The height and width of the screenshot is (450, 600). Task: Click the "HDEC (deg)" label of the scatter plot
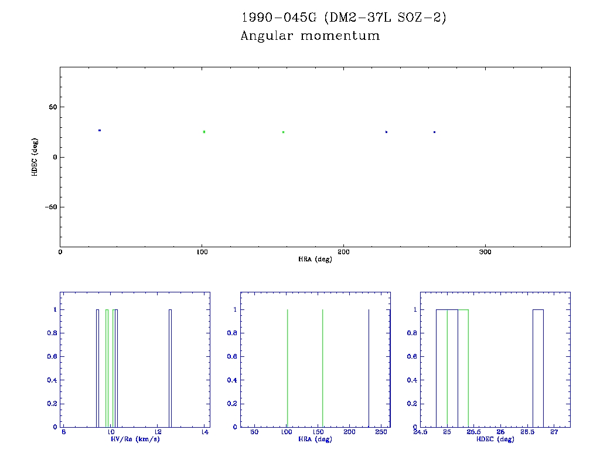point(35,157)
